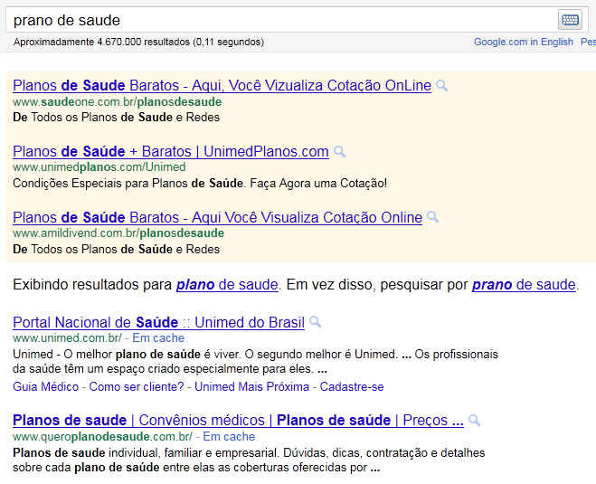Open 'Planos de saude | Convênios médicos' result title
The image size is (596, 484).
coord(238,421)
